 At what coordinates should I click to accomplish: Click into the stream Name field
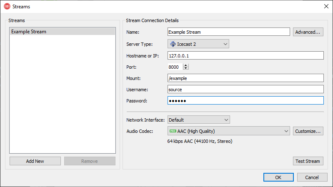point(228,32)
